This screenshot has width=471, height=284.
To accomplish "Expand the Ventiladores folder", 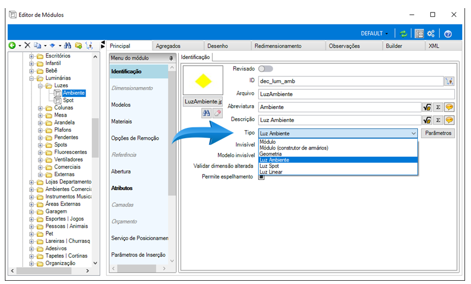I will click(40, 160).
